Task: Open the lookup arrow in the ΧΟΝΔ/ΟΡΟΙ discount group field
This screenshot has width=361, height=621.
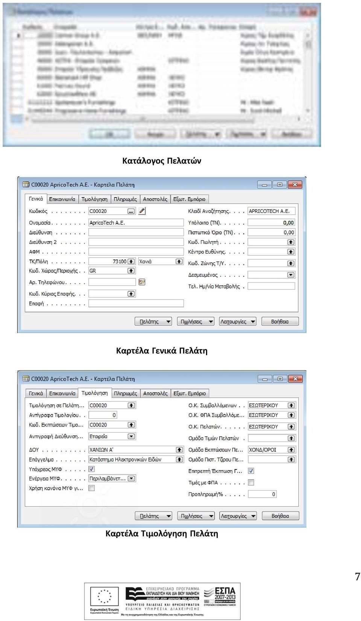Action: pyautogui.click(x=291, y=449)
